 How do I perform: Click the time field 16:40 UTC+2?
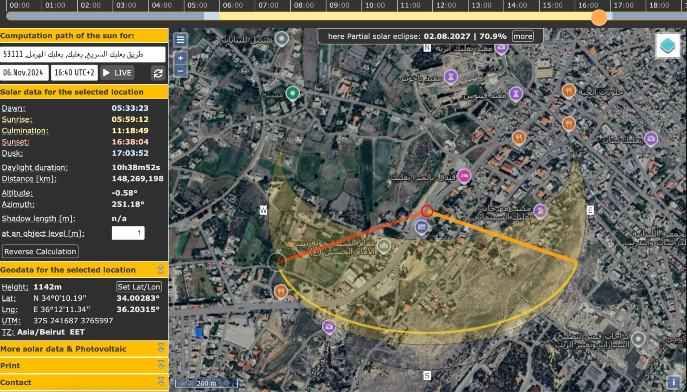point(74,73)
